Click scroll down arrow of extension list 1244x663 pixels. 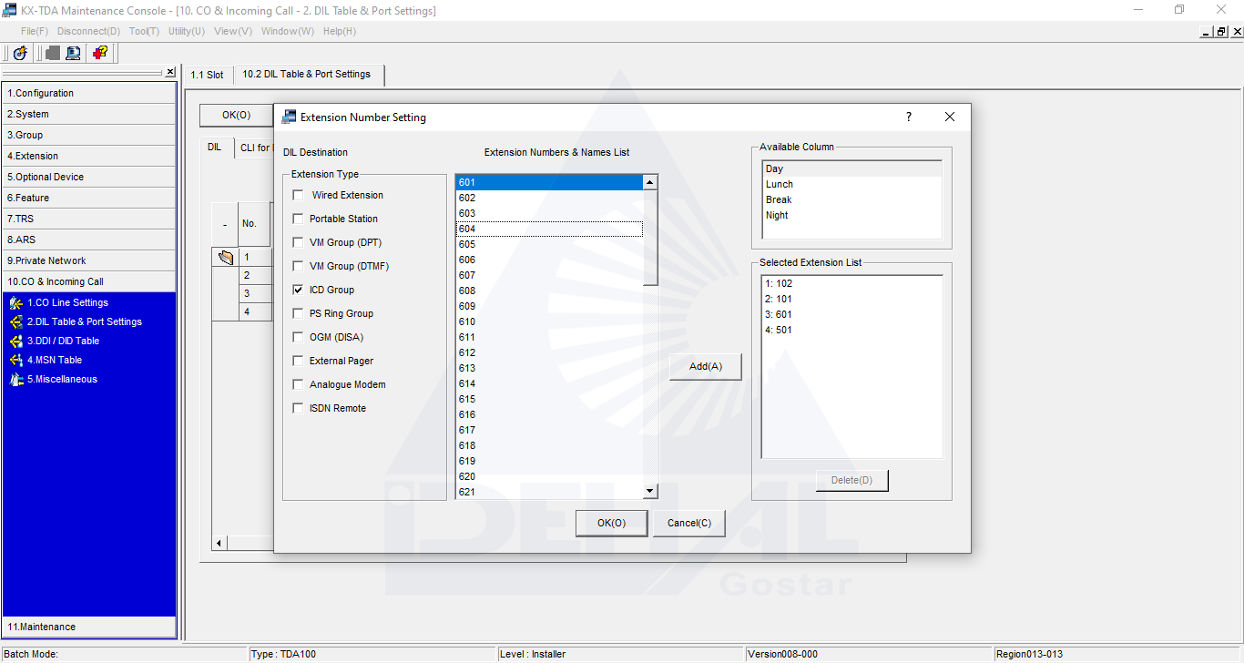pos(650,492)
